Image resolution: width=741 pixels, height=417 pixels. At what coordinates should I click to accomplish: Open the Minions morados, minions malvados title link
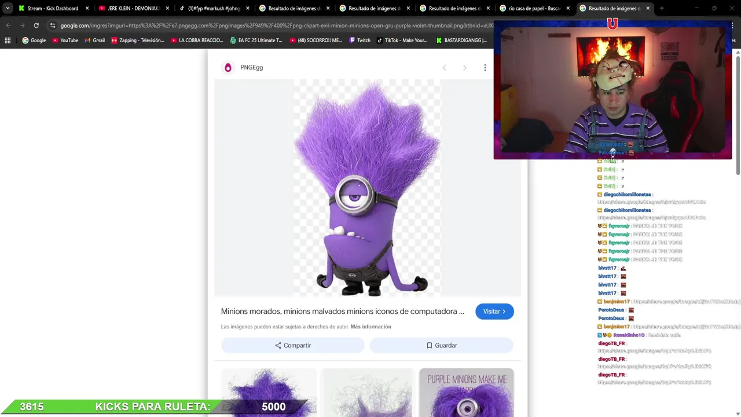342,312
